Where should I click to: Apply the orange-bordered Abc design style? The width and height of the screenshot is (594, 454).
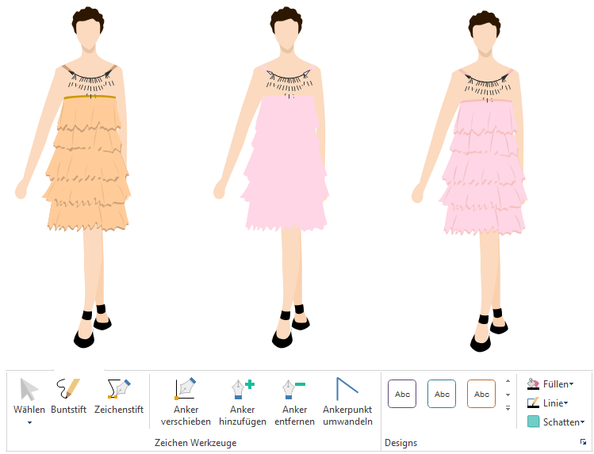coord(481,394)
